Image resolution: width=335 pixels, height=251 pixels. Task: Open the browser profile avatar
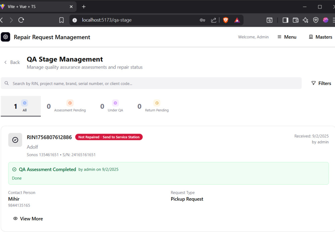coord(326,20)
